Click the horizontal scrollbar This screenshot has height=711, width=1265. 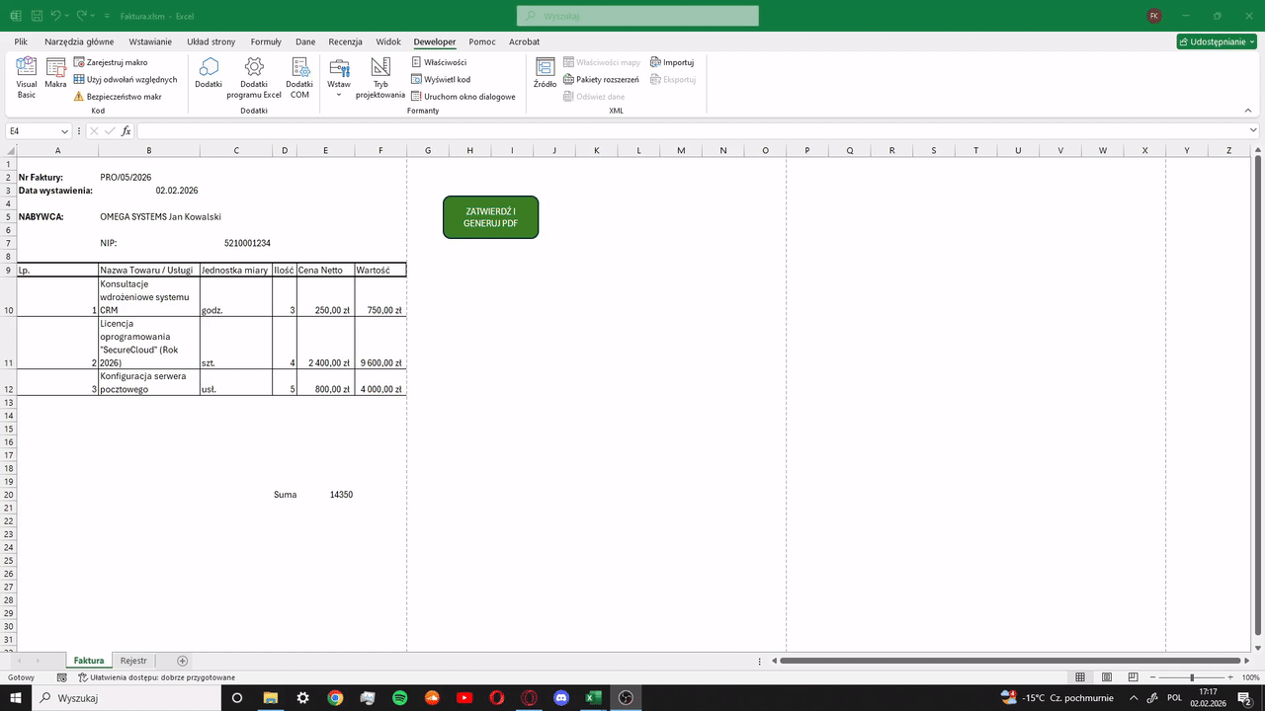[x=1009, y=661]
